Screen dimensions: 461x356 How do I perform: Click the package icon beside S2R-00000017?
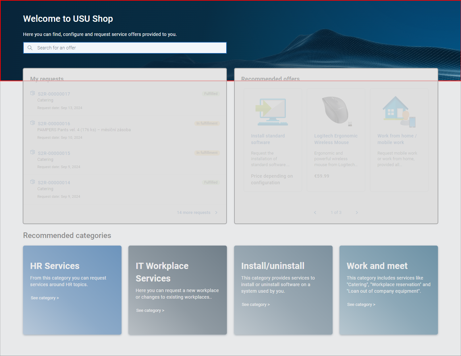click(33, 93)
